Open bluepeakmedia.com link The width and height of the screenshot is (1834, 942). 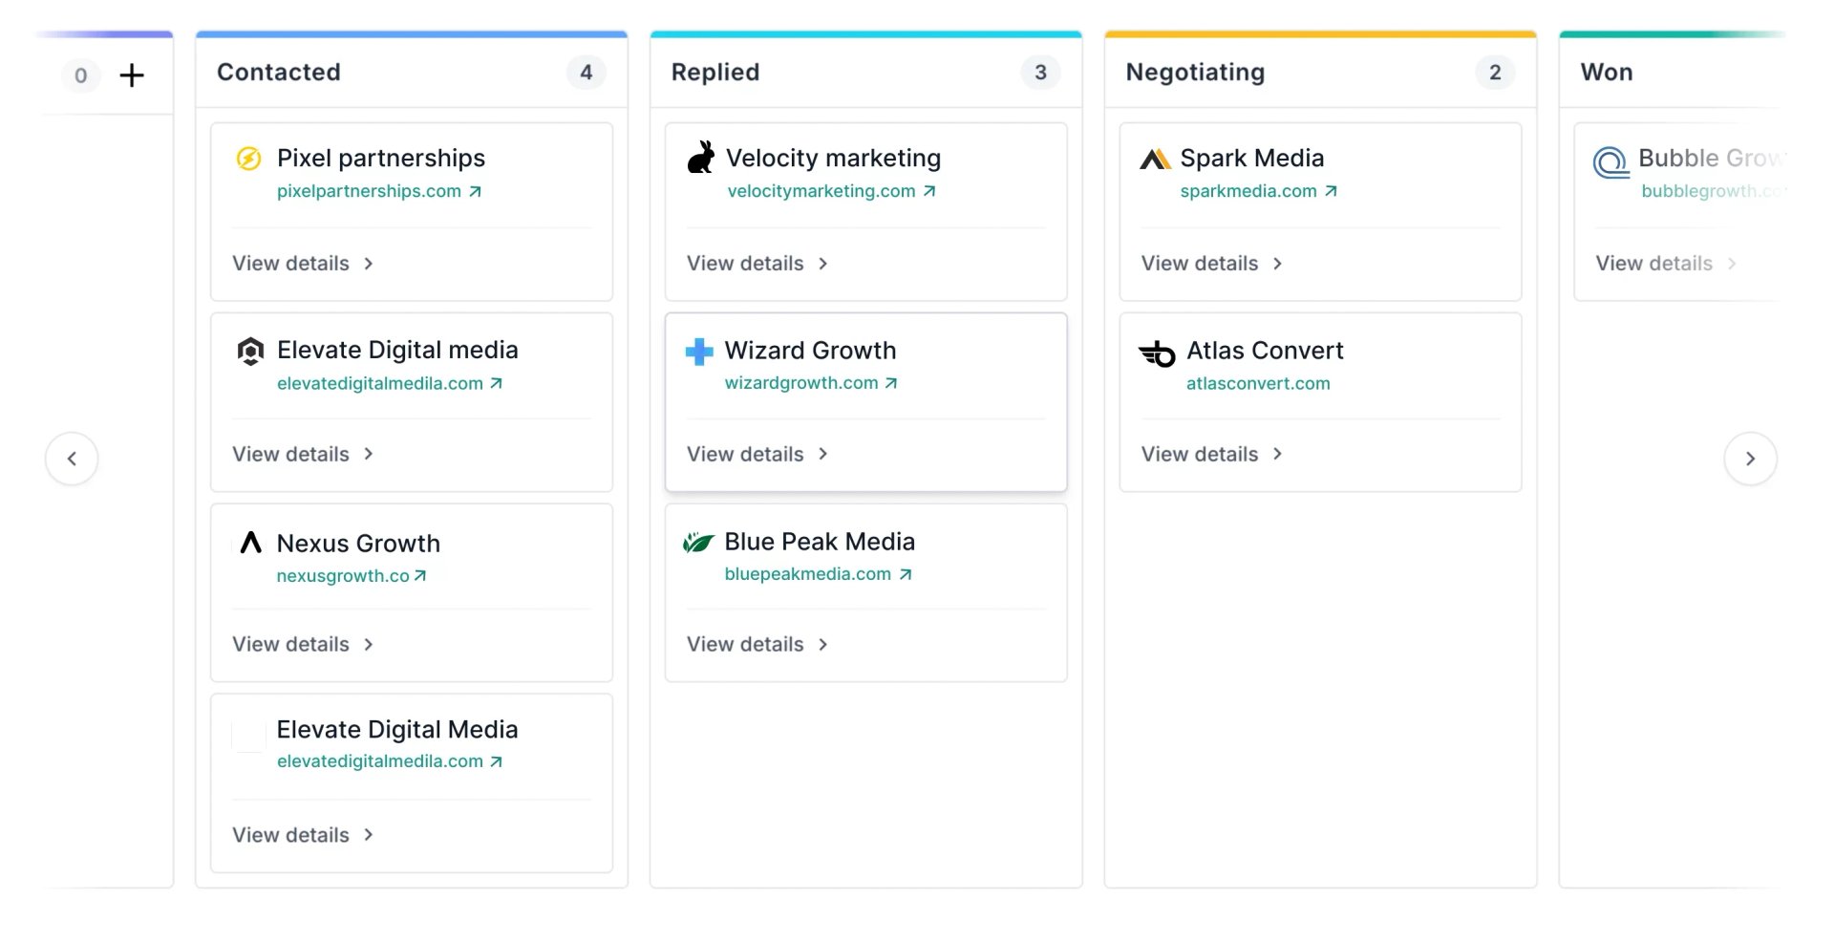pyautogui.click(x=808, y=574)
